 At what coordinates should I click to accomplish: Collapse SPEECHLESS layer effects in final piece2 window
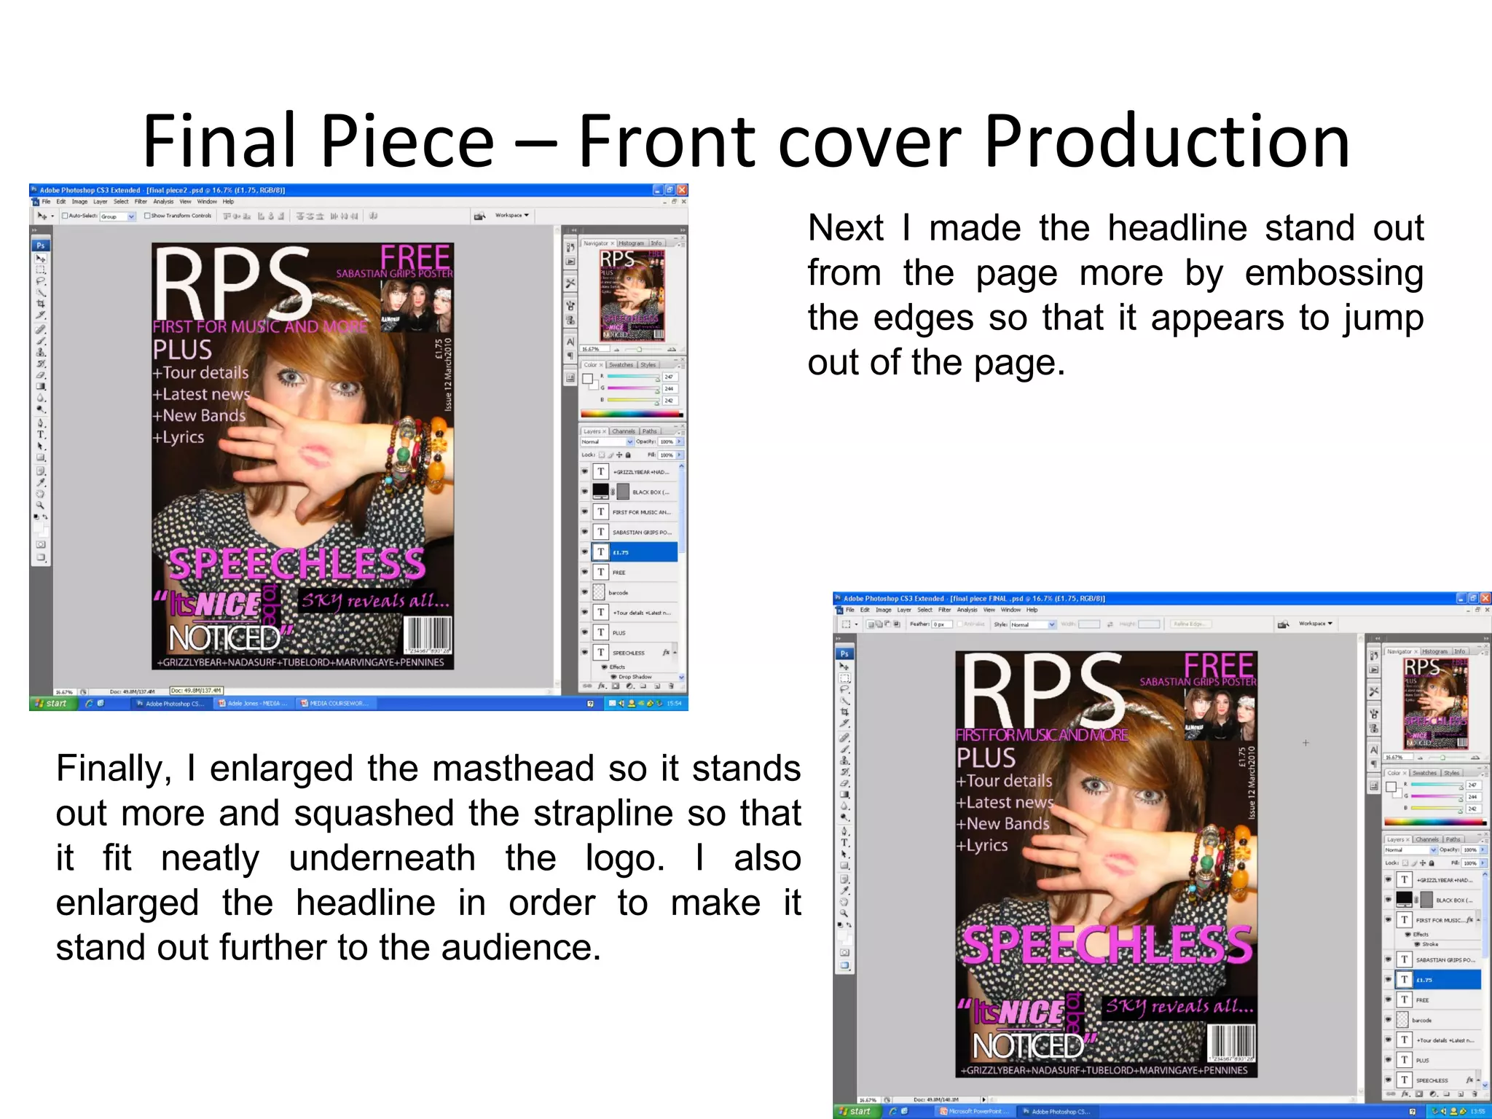675,652
